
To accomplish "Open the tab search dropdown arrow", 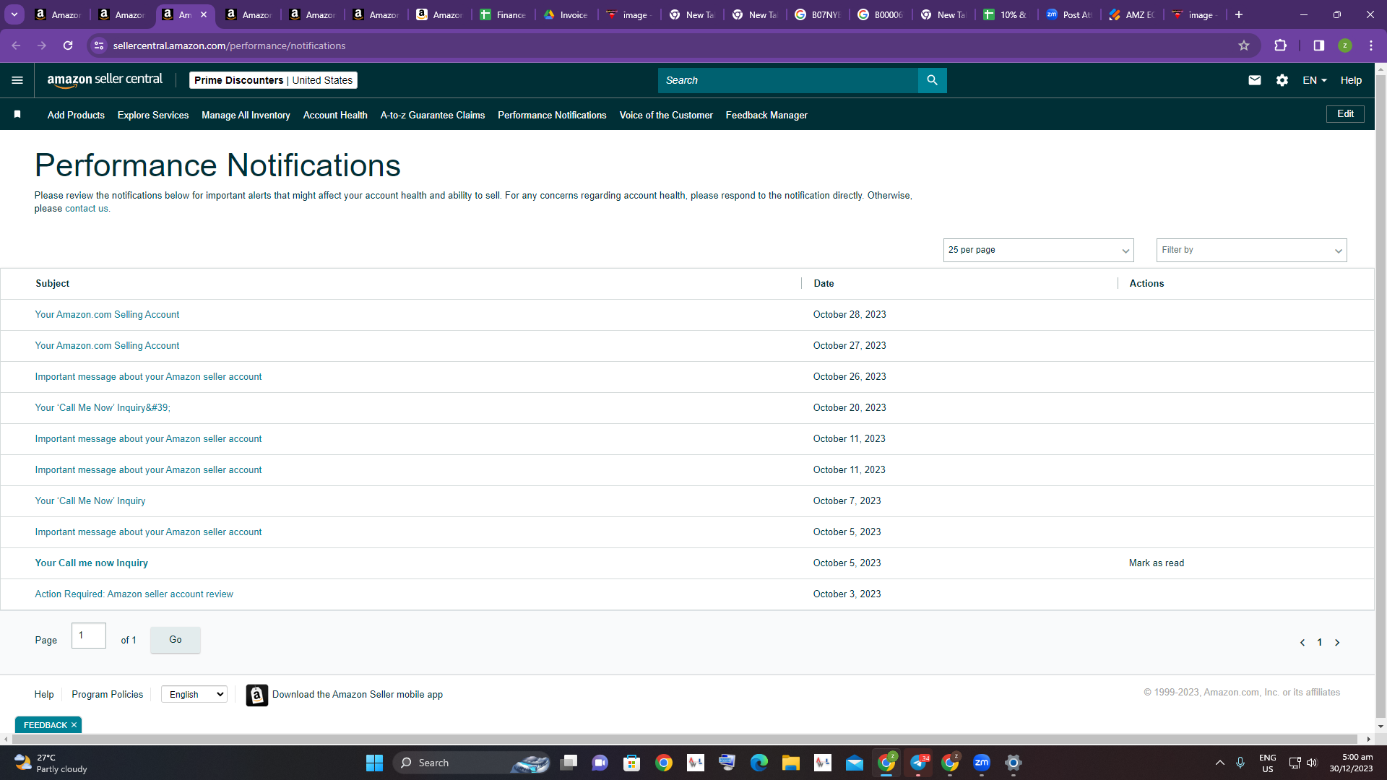I will (x=14, y=14).
